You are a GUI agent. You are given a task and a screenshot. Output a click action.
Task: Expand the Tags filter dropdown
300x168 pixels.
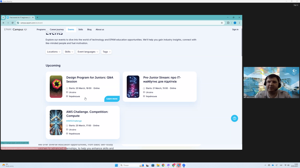pyautogui.click(x=106, y=52)
